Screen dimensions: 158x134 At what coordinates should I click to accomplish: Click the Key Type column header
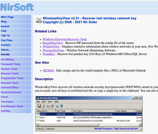pos(64,111)
